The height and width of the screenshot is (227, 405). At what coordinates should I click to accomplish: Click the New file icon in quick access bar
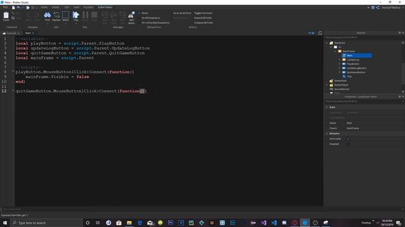pos(13,8)
